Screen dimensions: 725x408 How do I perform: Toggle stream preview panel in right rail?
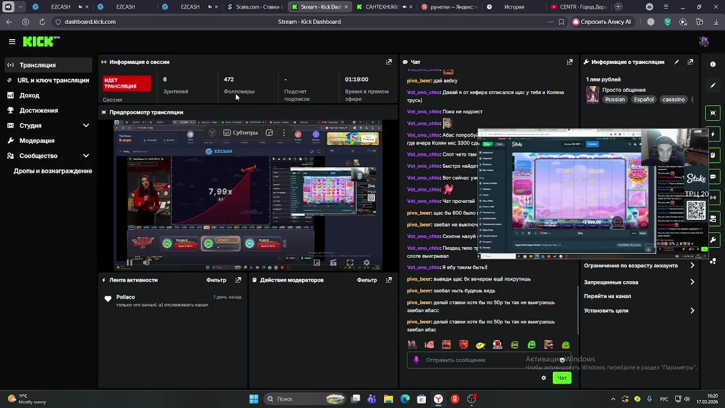pos(713,113)
